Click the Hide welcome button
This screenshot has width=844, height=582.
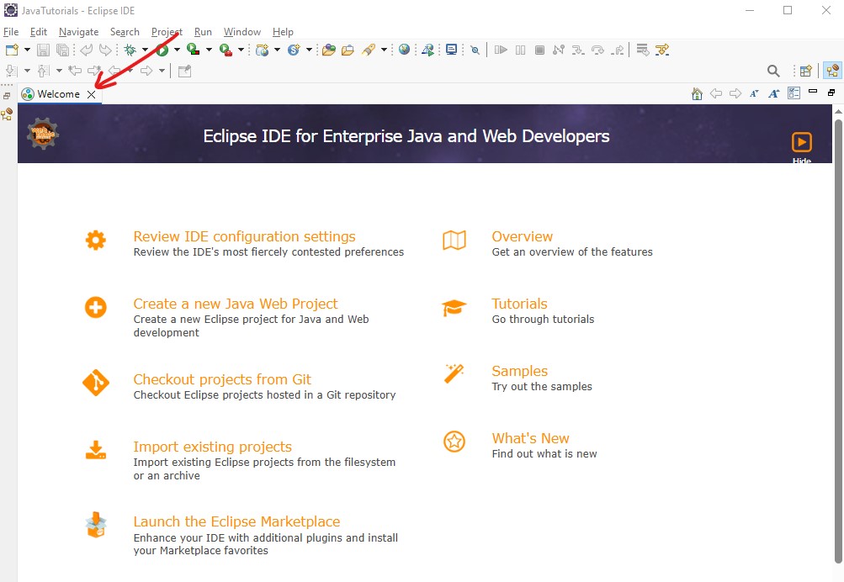(x=801, y=147)
